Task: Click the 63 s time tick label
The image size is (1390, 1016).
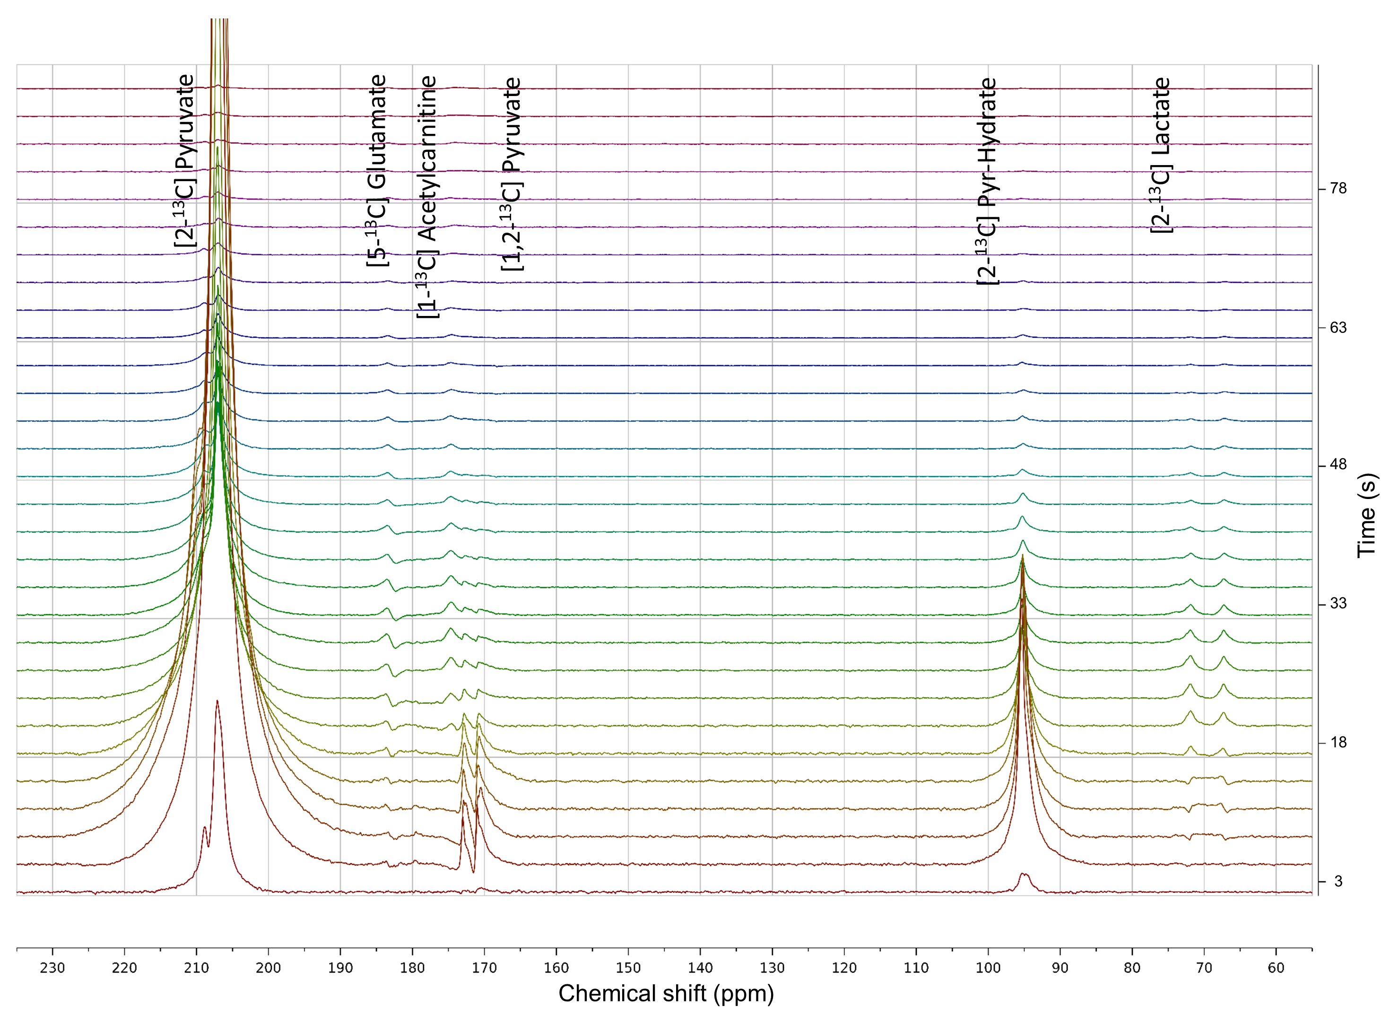Action: [x=1338, y=328]
